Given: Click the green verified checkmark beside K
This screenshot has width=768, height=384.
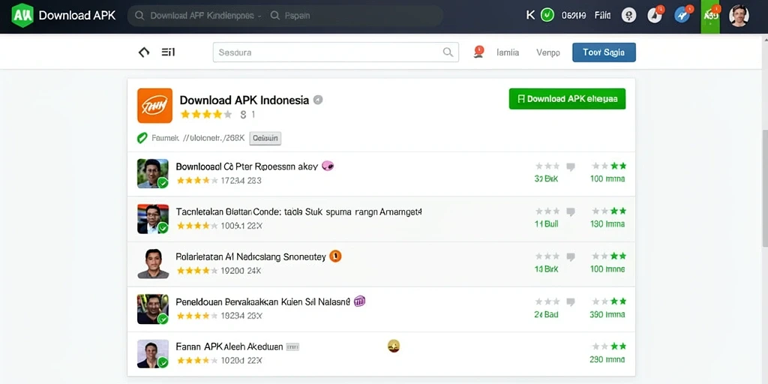Looking at the screenshot, I should 547,15.
